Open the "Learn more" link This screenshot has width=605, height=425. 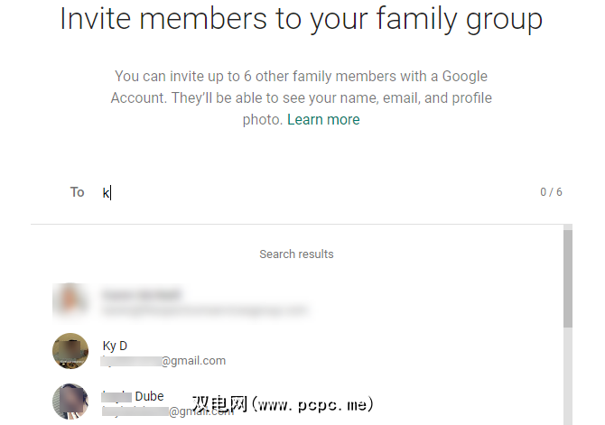click(x=323, y=120)
